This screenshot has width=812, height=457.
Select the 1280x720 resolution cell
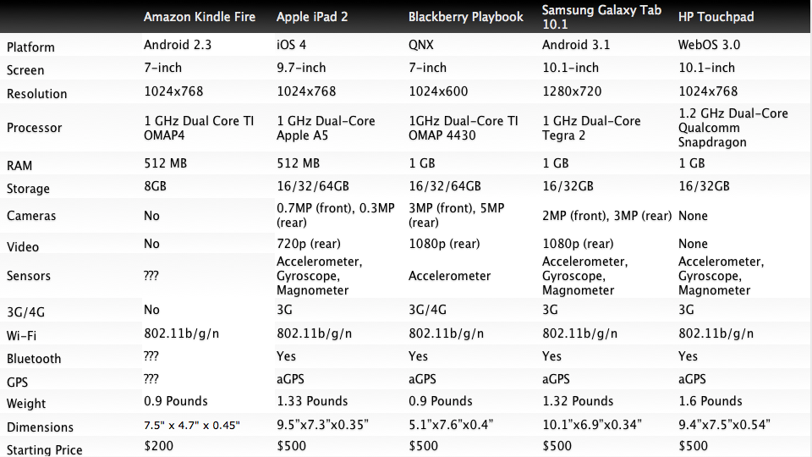[x=572, y=91]
